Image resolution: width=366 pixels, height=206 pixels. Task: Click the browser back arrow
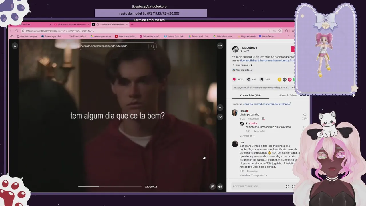(11, 31)
